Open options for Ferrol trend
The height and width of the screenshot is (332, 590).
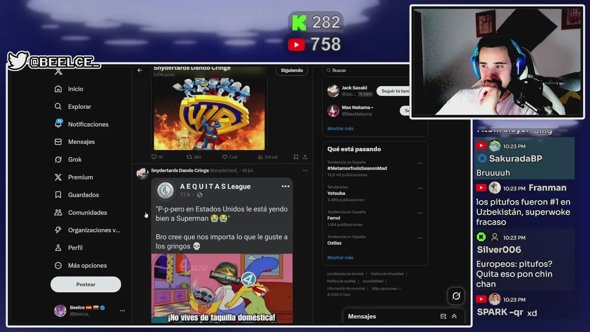420,213
